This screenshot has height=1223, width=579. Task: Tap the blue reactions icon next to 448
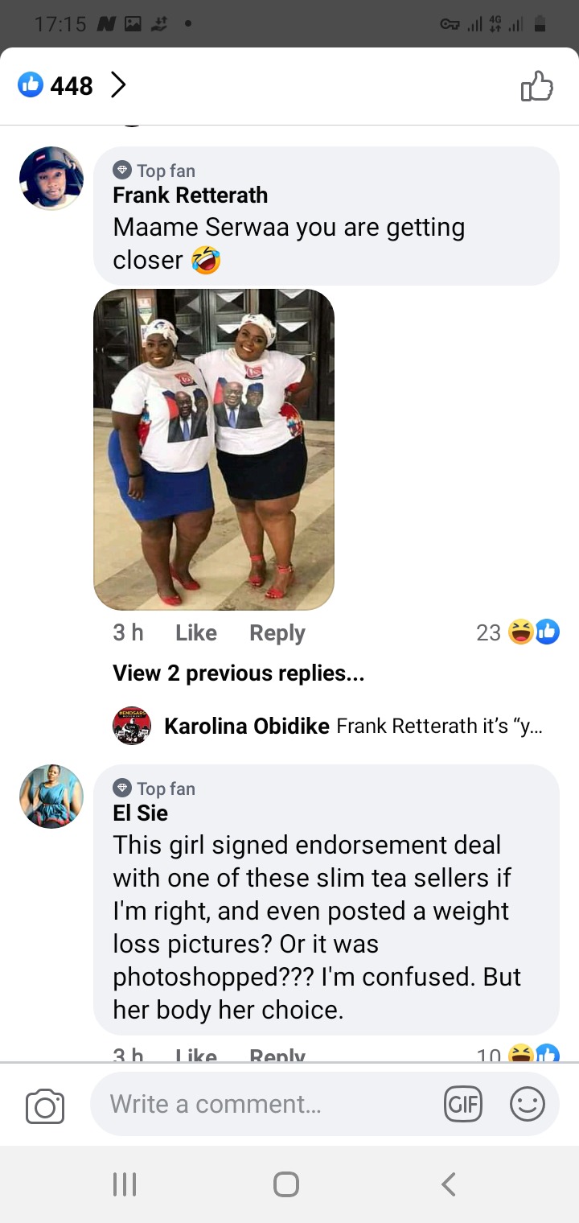coord(31,84)
